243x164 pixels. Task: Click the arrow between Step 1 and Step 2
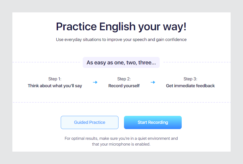[x=95, y=82]
